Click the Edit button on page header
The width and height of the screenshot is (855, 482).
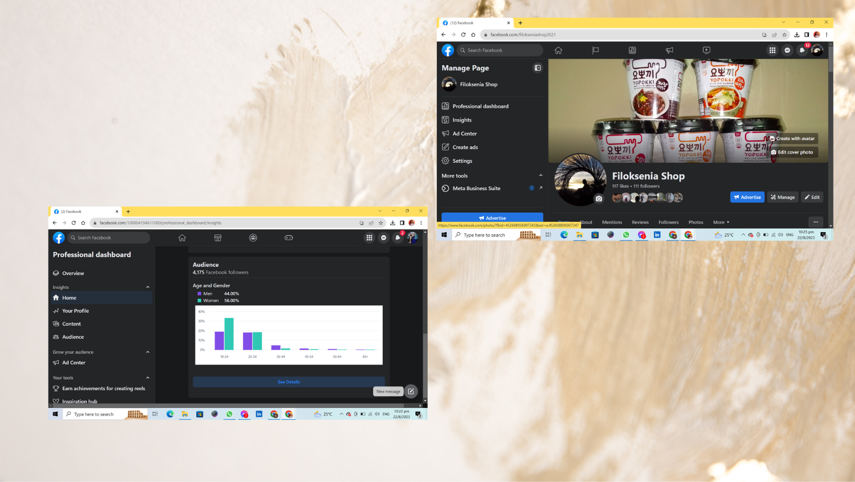pyautogui.click(x=812, y=197)
